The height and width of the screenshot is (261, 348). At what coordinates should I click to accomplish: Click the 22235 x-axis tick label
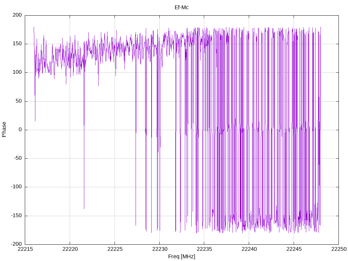(x=204, y=249)
